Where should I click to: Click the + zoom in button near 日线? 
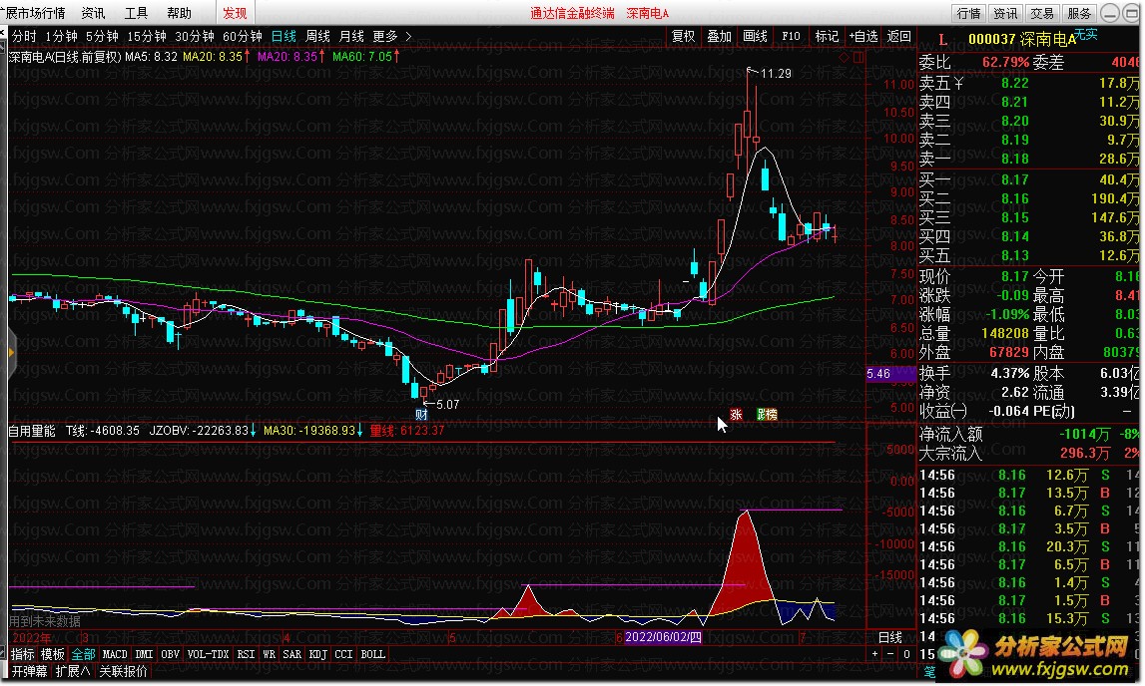874,654
